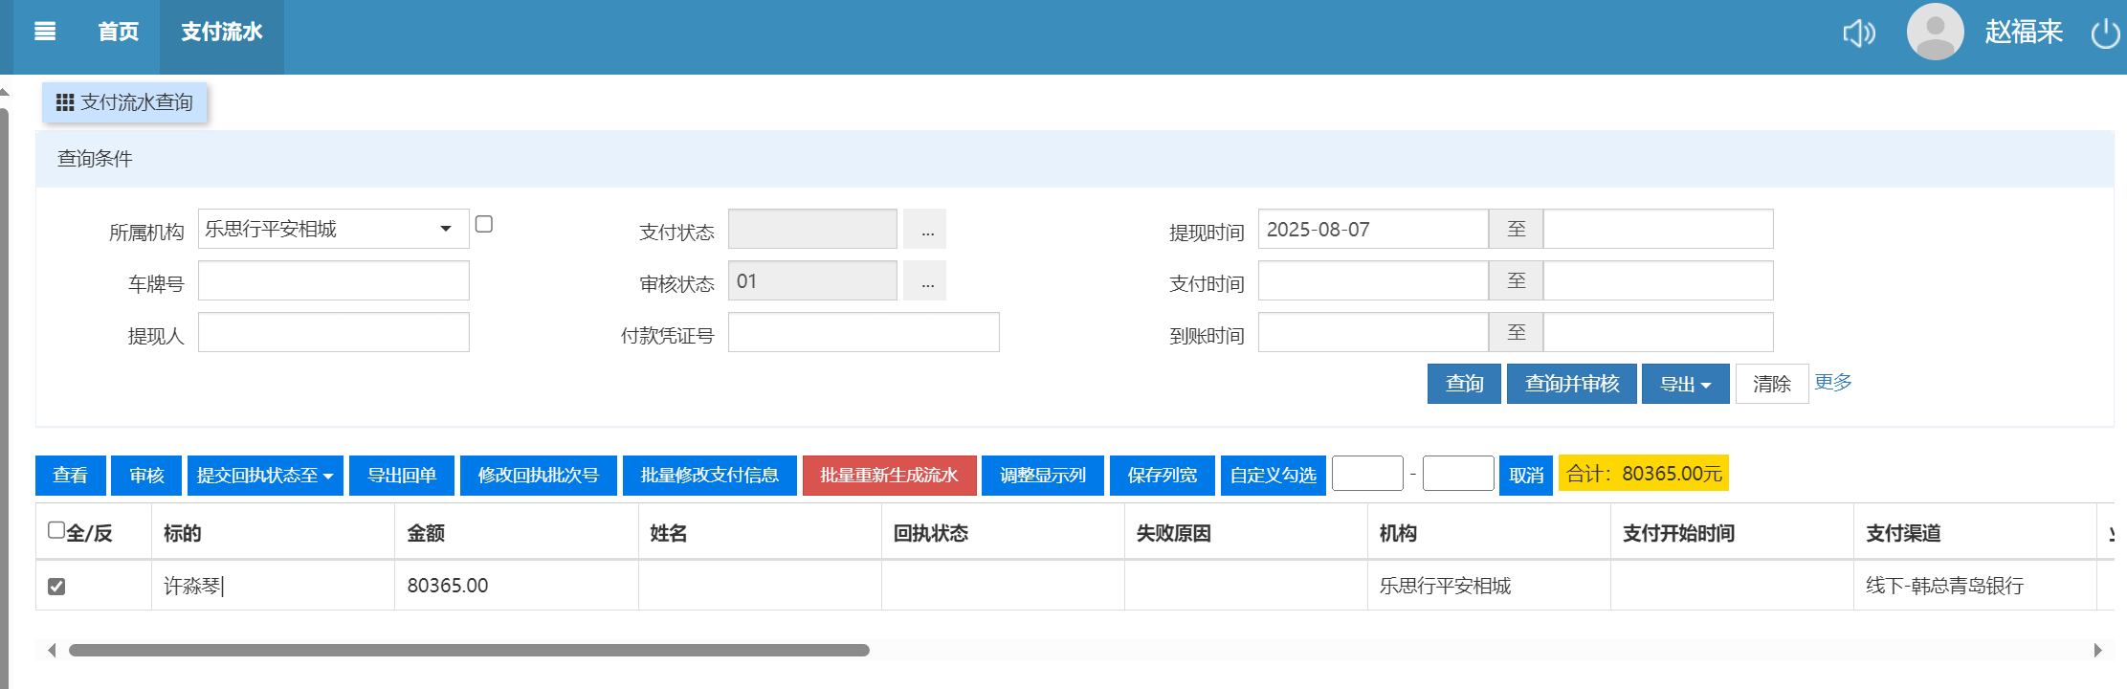Click the 支付时间 start date field

pos(1373,280)
